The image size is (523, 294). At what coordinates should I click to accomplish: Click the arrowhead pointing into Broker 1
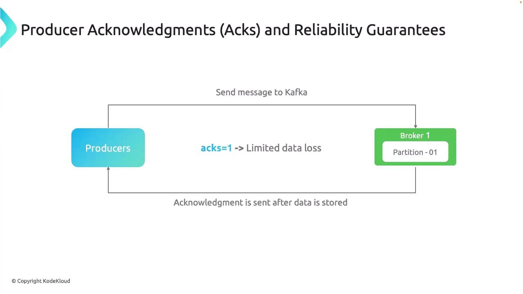(416, 126)
